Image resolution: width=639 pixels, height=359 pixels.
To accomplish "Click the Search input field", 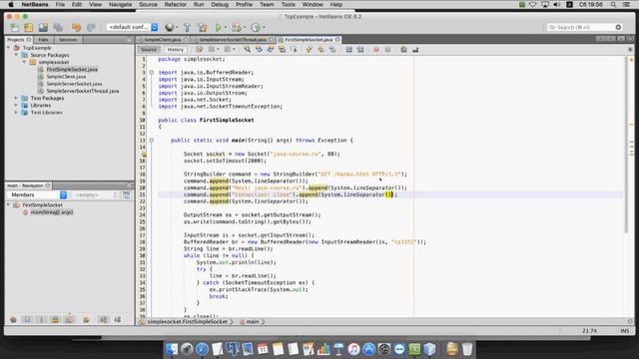I will [x=584, y=27].
